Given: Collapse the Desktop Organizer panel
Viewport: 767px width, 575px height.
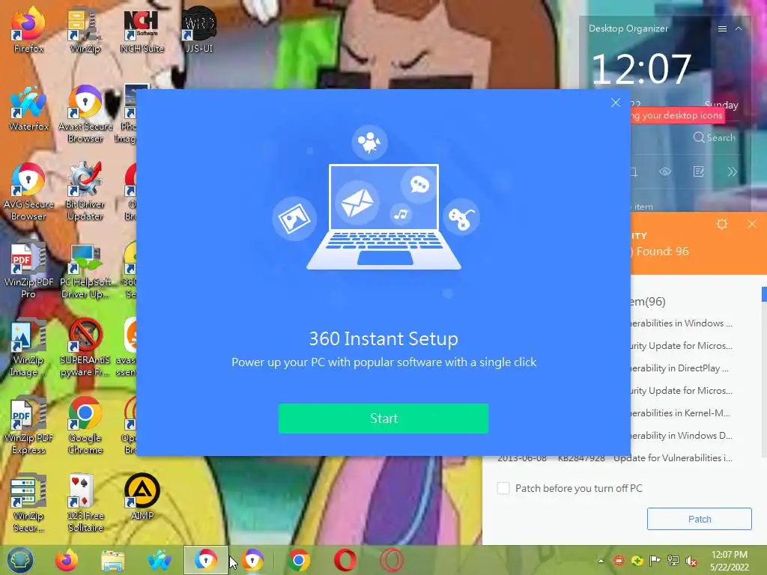Looking at the screenshot, I should point(739,29).
